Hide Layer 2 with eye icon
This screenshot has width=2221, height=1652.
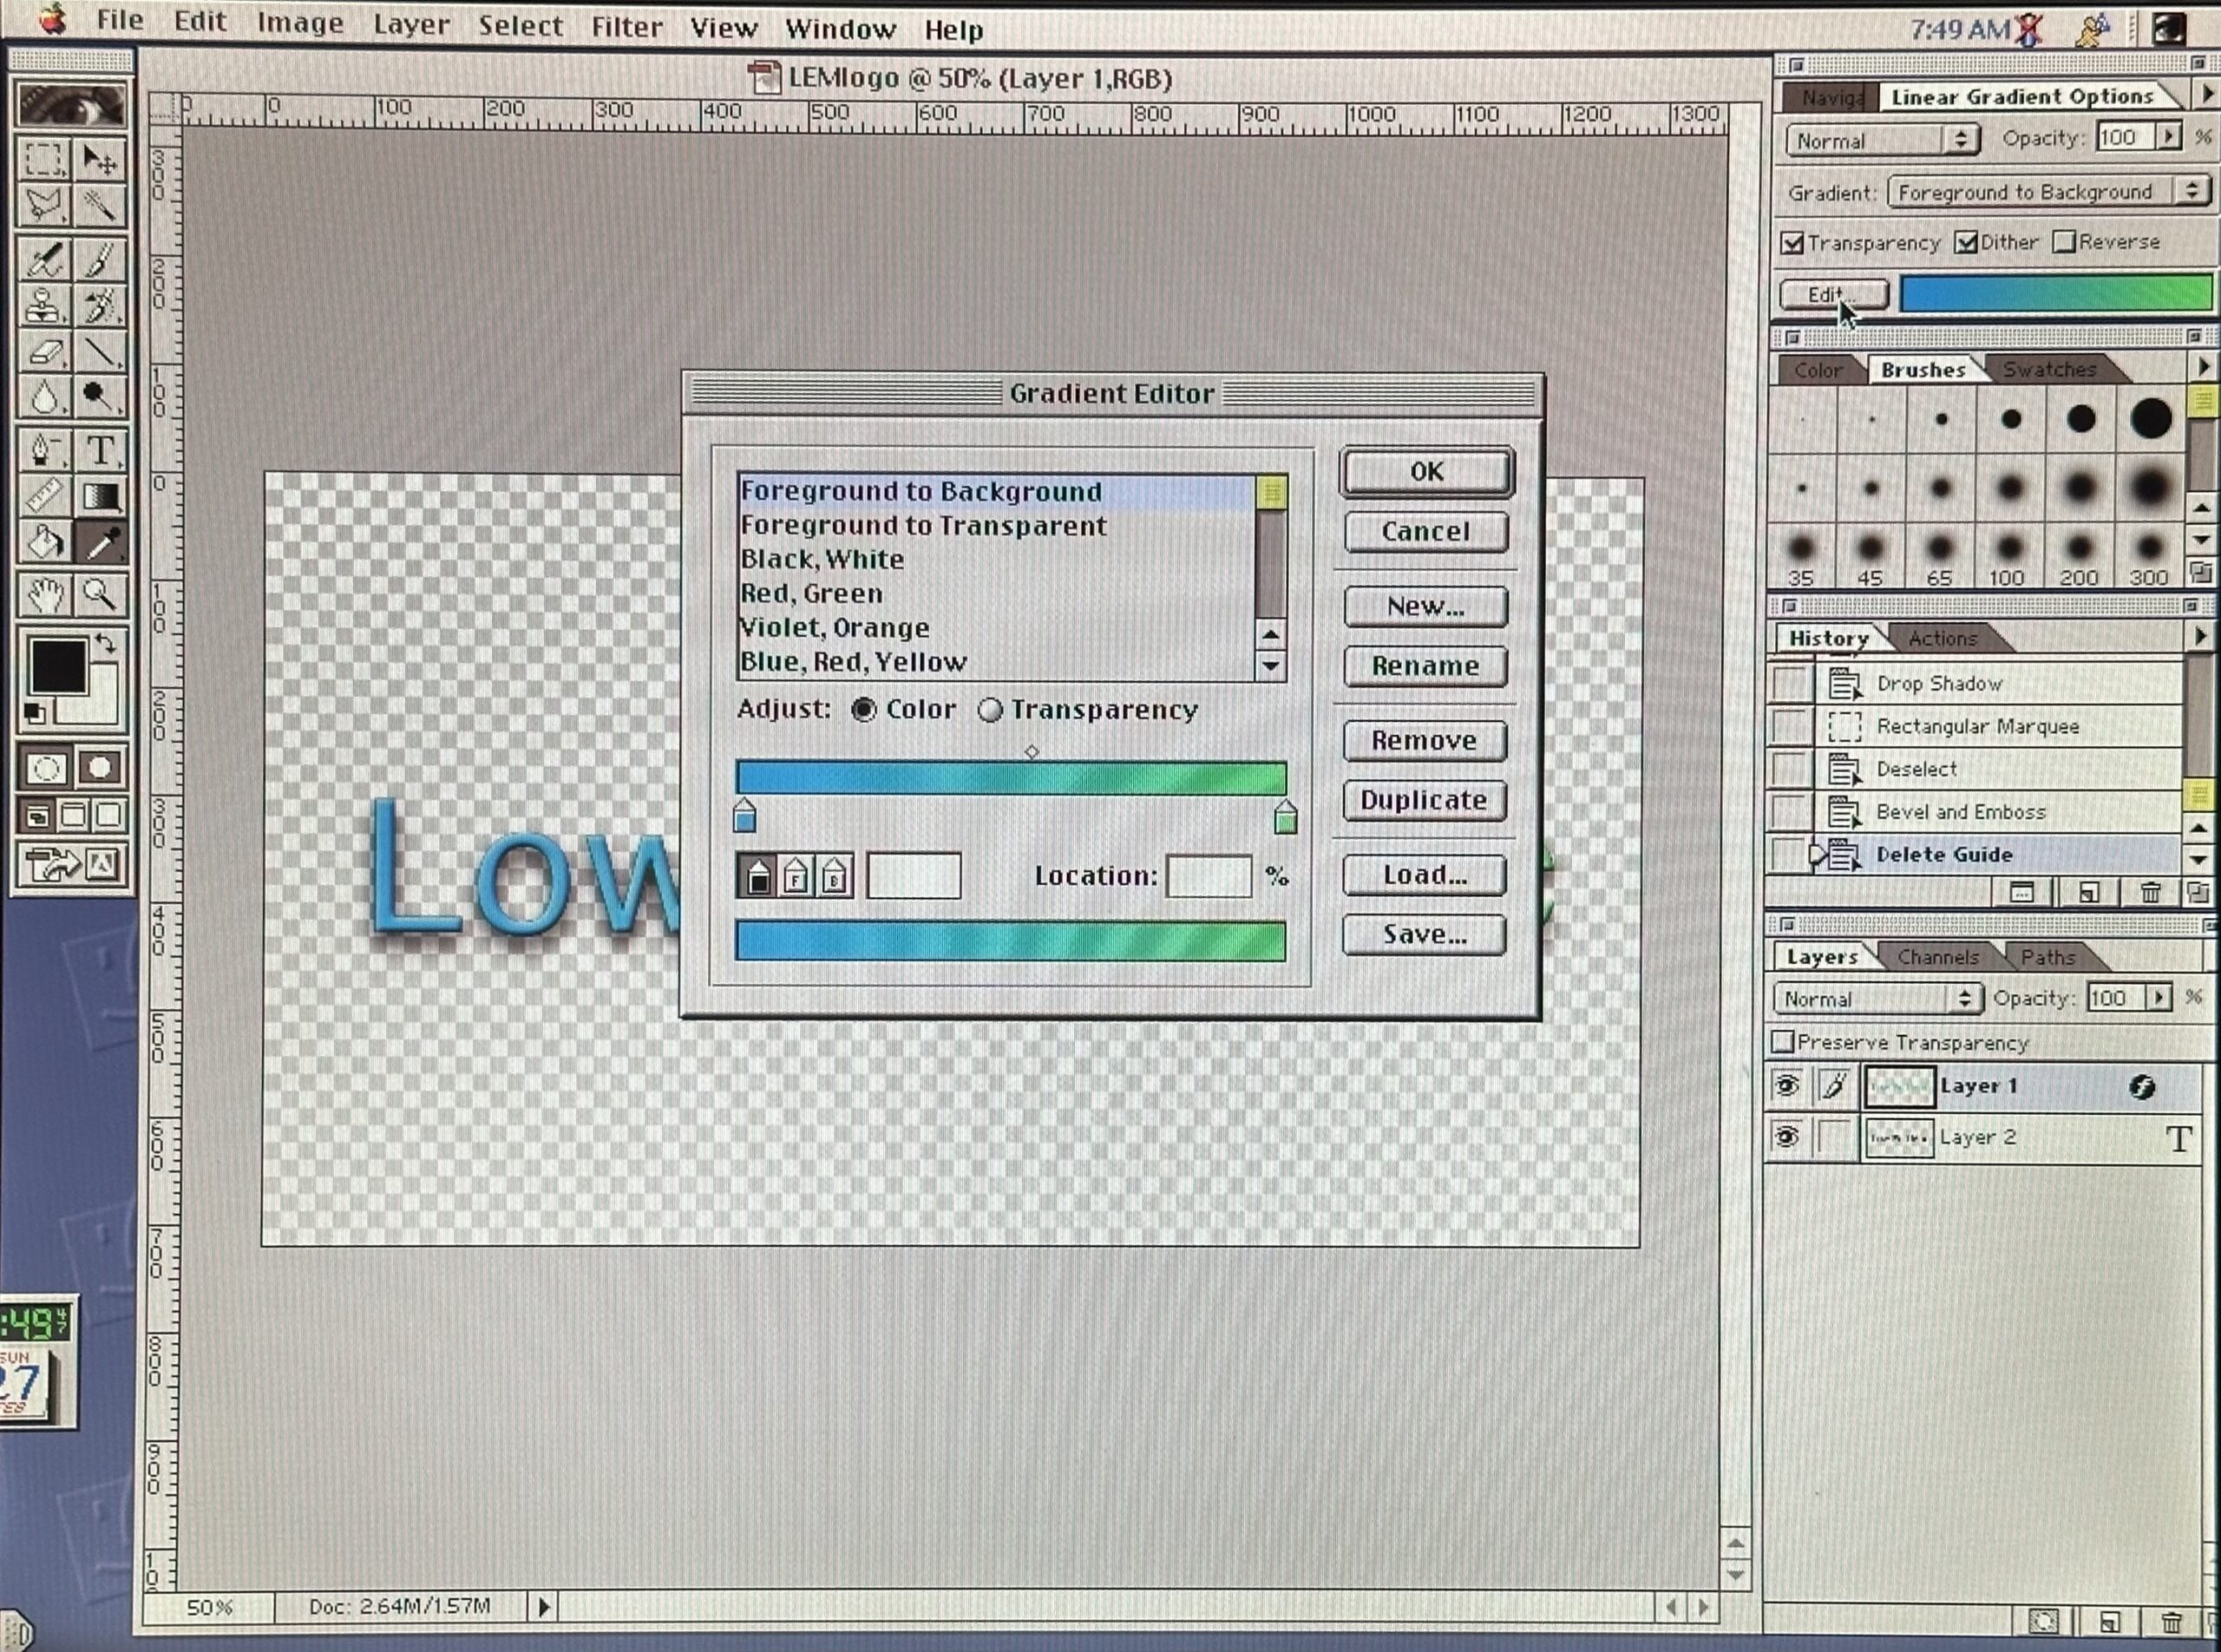[1787, 1138]
